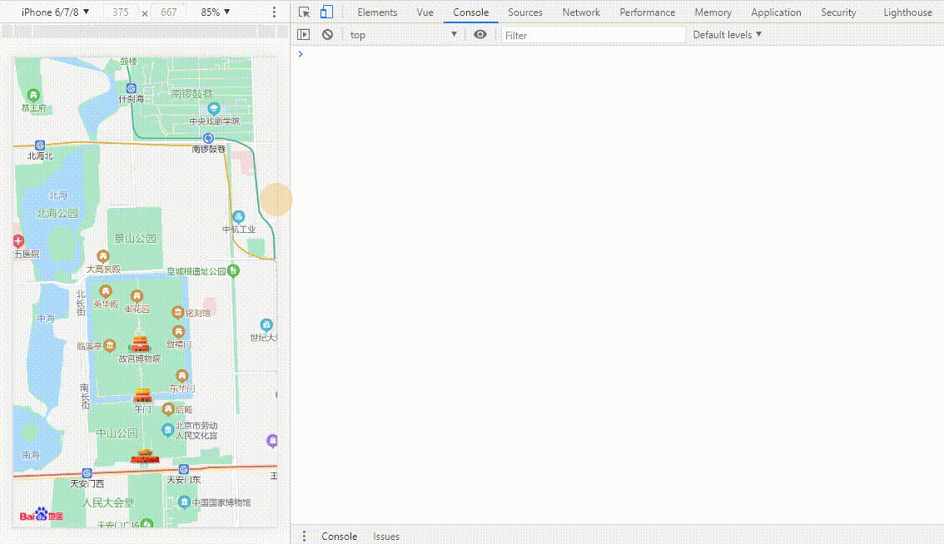Click the hospital marker near 五医院
The width and height of the screenshot is (944, 544).
pos(18,241)
